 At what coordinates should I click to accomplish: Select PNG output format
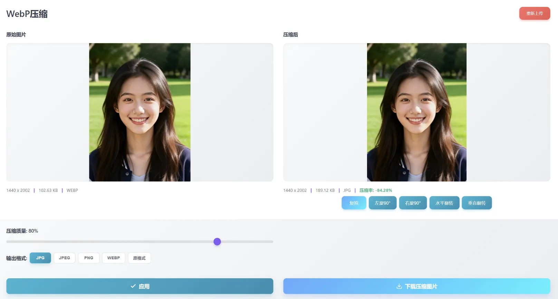89,258
